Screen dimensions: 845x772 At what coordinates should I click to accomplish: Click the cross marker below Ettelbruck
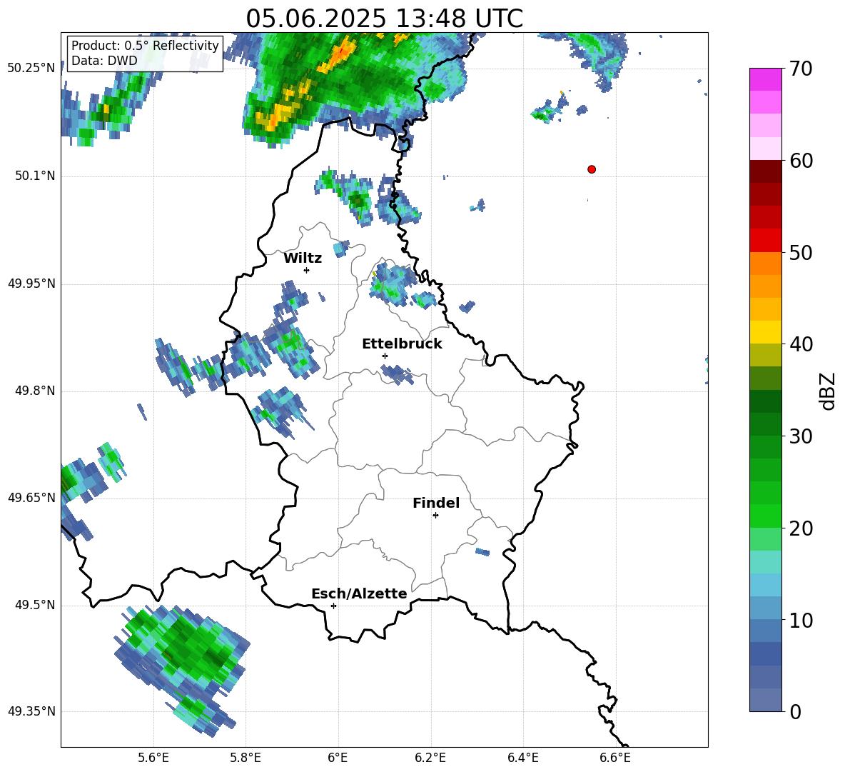click(x=385, y=356)
